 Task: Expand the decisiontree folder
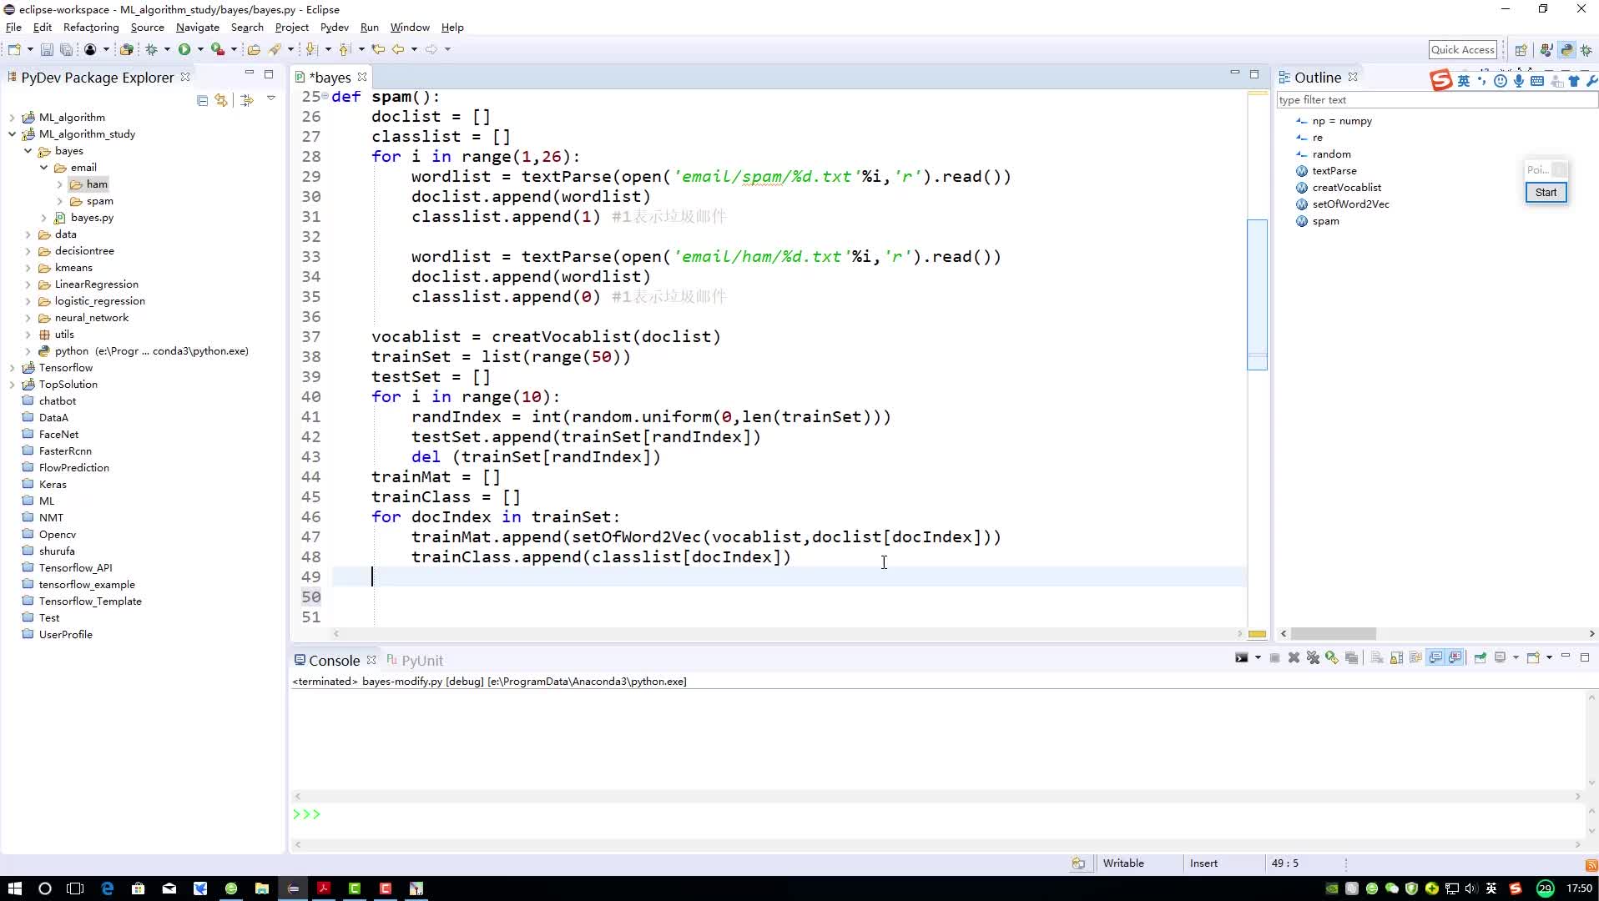pos(28,251)
